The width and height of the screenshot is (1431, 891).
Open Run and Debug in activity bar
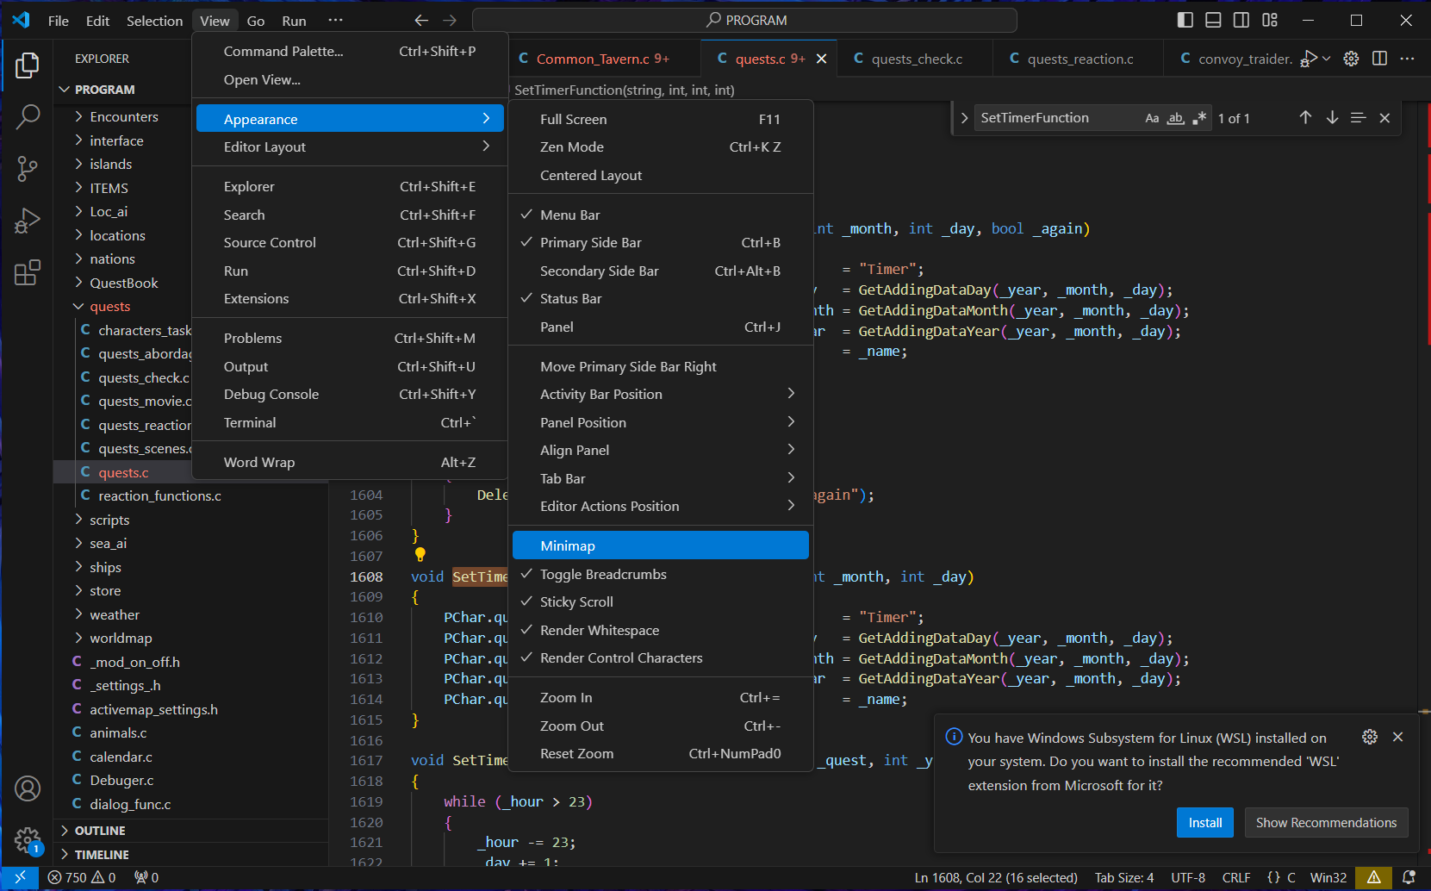(28, 221)
